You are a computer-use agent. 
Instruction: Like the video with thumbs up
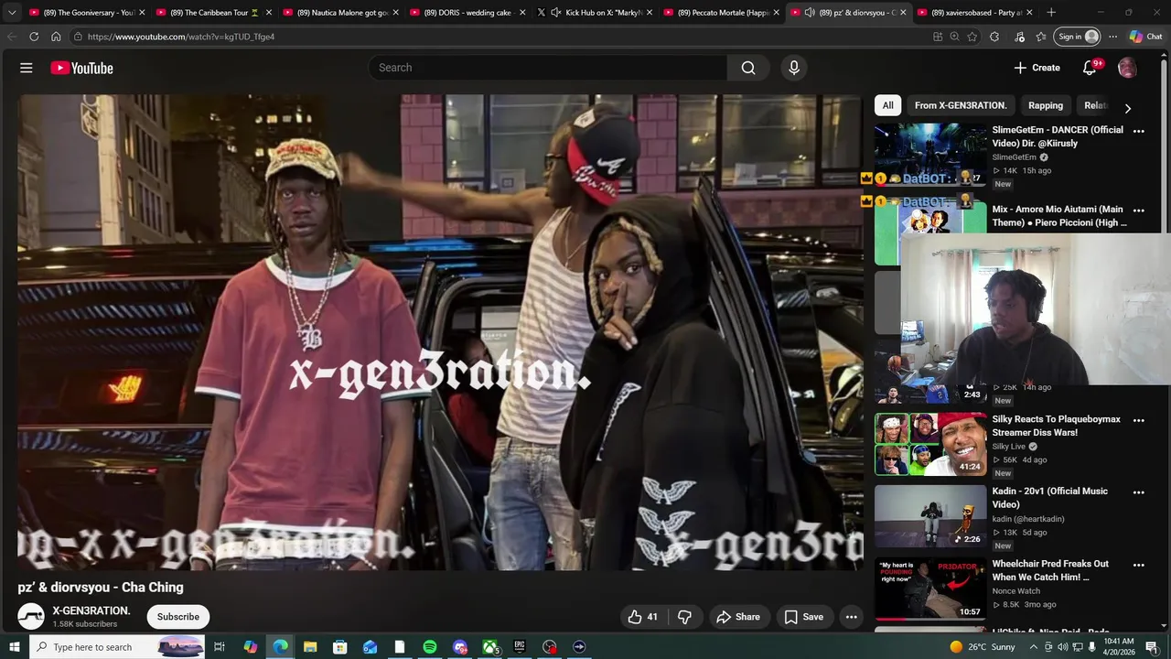642,617
